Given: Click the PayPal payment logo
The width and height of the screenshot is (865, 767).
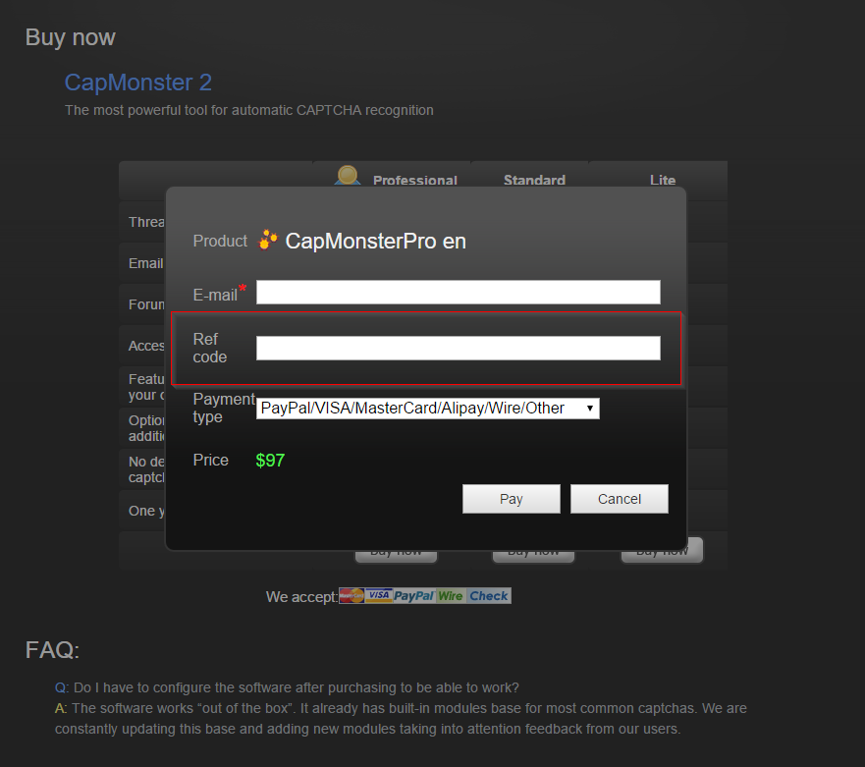Looking at the screenshot, I should tap(413, 596).
